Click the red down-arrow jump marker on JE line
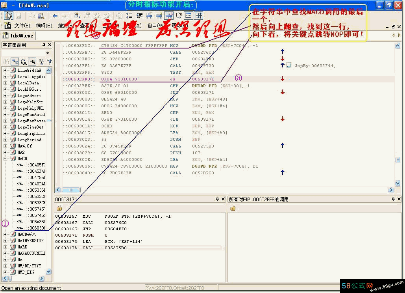 [x=283, y=79]
